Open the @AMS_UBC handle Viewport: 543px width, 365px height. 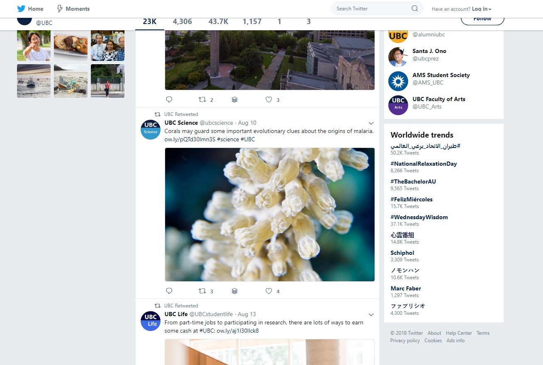tap(428, 82)
